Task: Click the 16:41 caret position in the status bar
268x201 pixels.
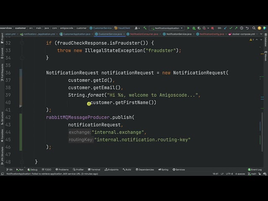Action: tap(215, 174)
